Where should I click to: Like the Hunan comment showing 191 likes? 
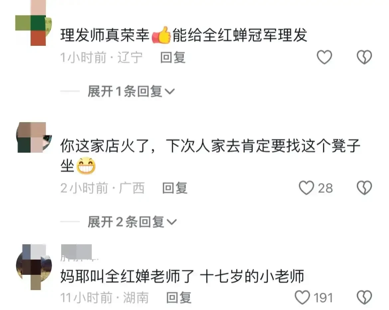click(x=303, y=297)
